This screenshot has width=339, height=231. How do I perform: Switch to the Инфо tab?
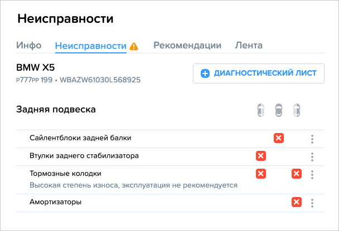click(29, 46)
